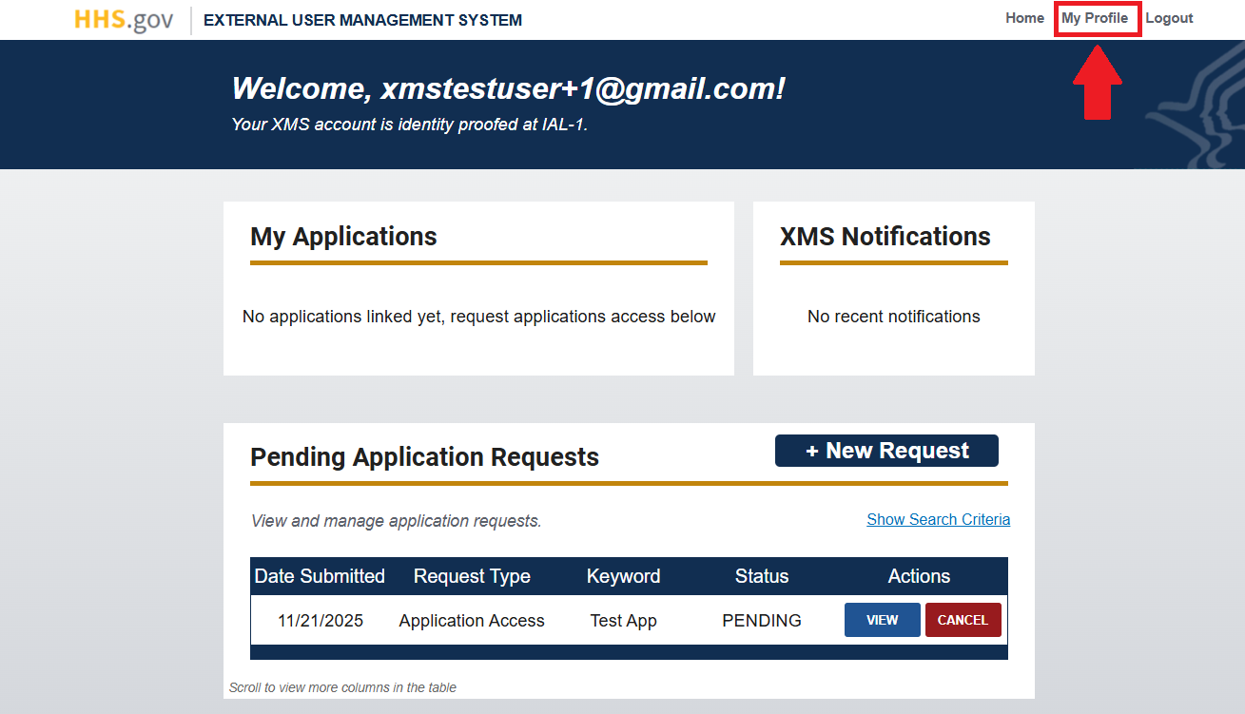
Task: Click the Actions column header
Action: (x=919, y=576)
